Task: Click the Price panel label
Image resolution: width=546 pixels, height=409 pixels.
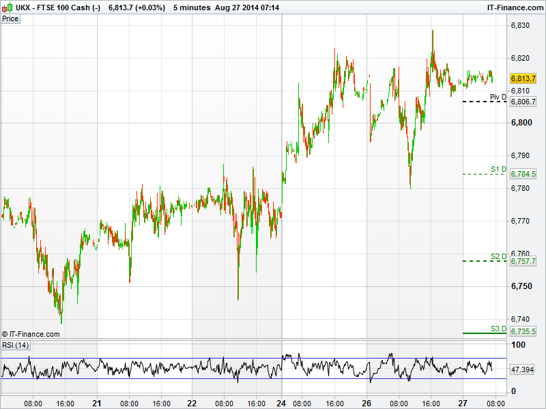Action: [x=10, y=18]
